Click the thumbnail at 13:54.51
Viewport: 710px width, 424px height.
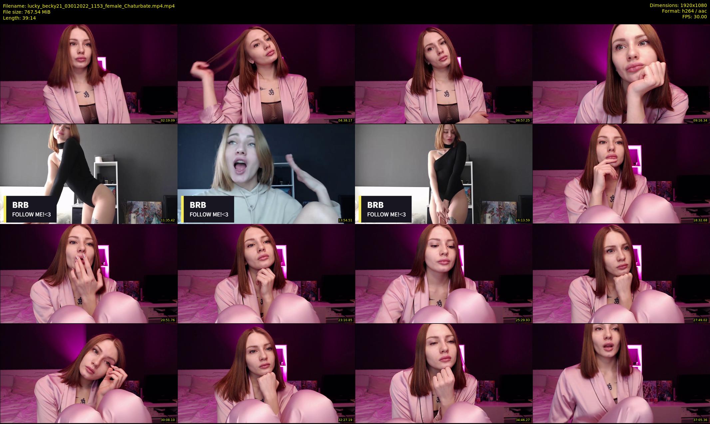pyautogui.click(x=266, y=173)
